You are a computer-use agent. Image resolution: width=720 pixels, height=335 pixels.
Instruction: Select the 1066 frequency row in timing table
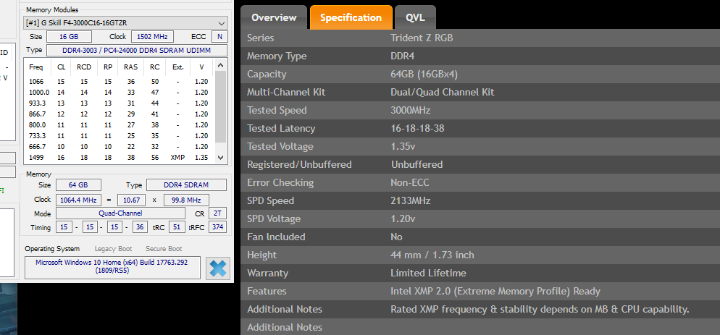[120, 81]
